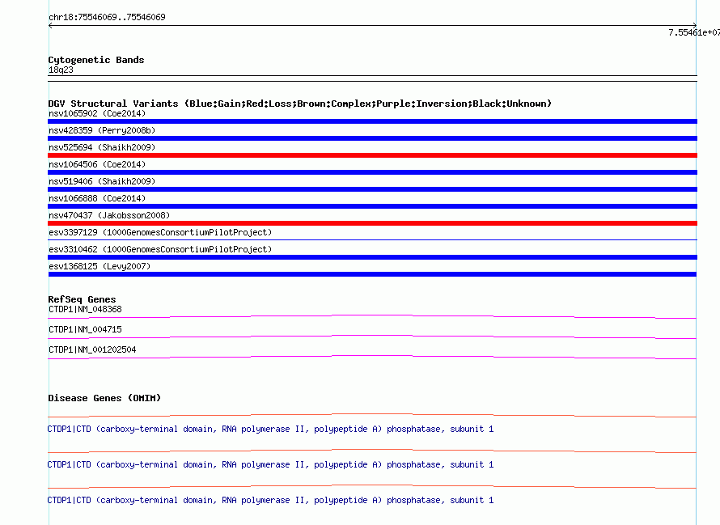
Task: Click the magenta gene line under NM_004715
Action: [x=372, y=337]
